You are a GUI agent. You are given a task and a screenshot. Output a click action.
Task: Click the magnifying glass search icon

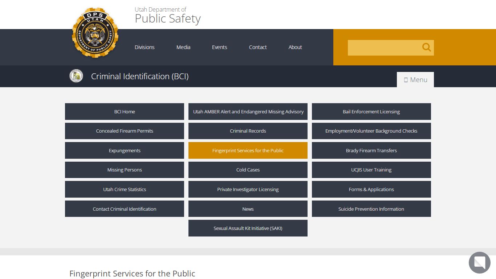(426, 47)
